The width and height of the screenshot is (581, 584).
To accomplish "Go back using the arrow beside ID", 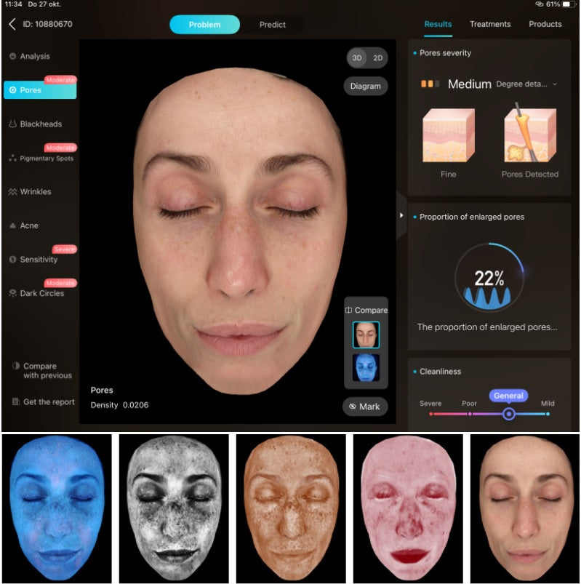I will click(12, 24).
